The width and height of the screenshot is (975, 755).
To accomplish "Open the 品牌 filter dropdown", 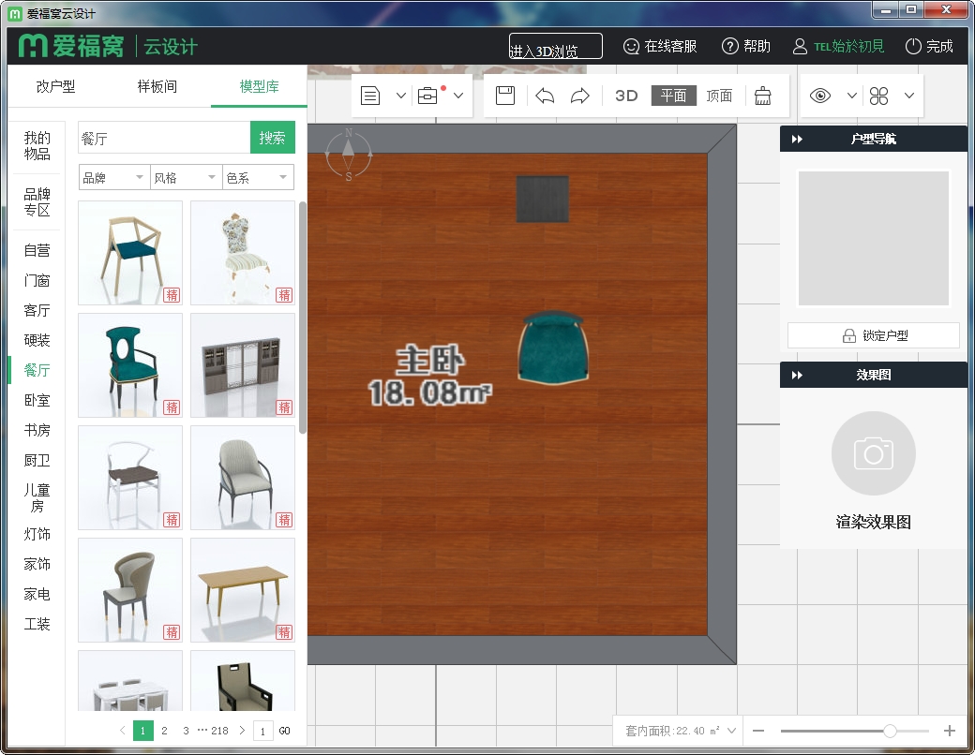I will (x=114, y=177).
